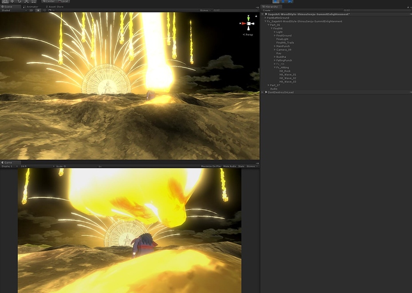Select FinalHit_Trails in hierarchy
Image resolution: width=412 pixels, height=293 pixels.
coord(285,42)
